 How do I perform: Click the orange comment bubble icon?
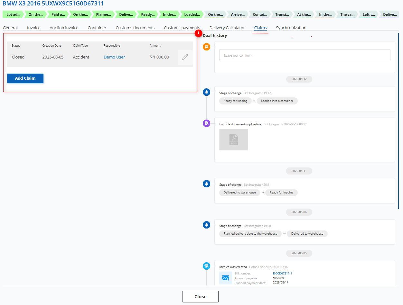pos(207,47)
